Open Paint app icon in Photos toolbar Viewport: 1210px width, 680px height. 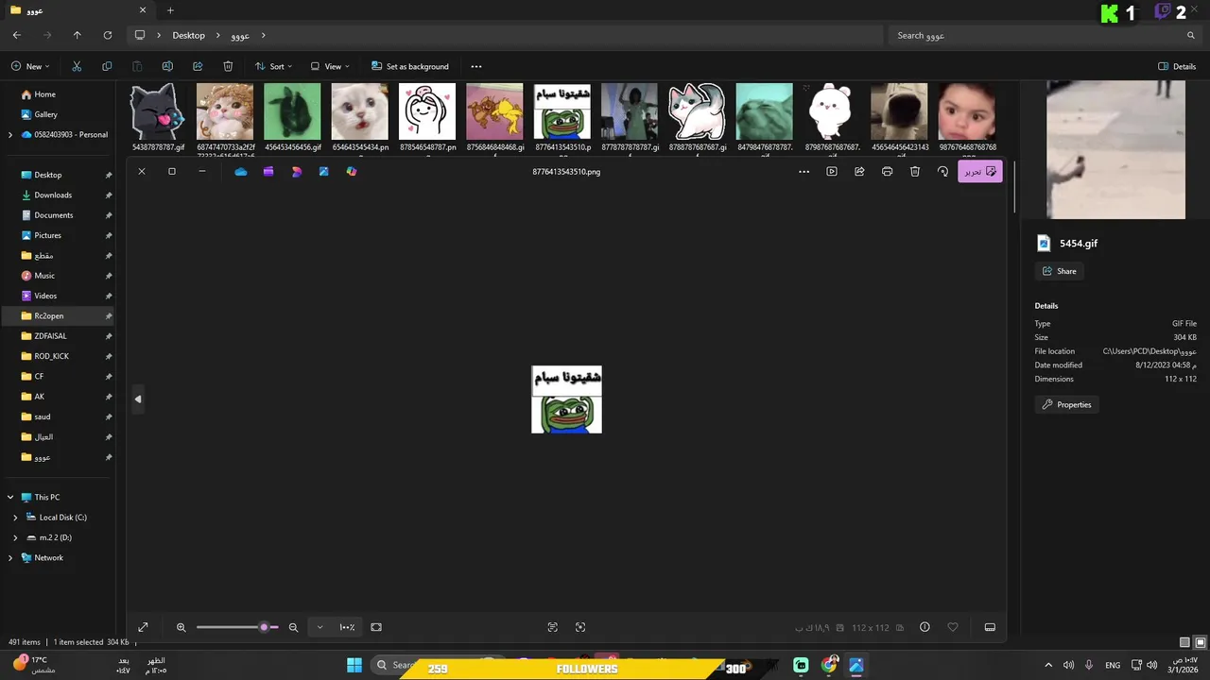pyautogui.click(x=324, y=172)
